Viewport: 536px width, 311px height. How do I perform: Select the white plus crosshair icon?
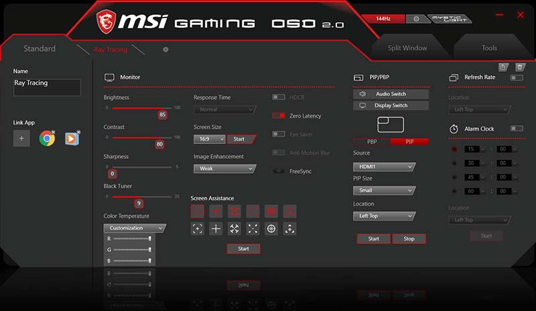pos(216,229)
